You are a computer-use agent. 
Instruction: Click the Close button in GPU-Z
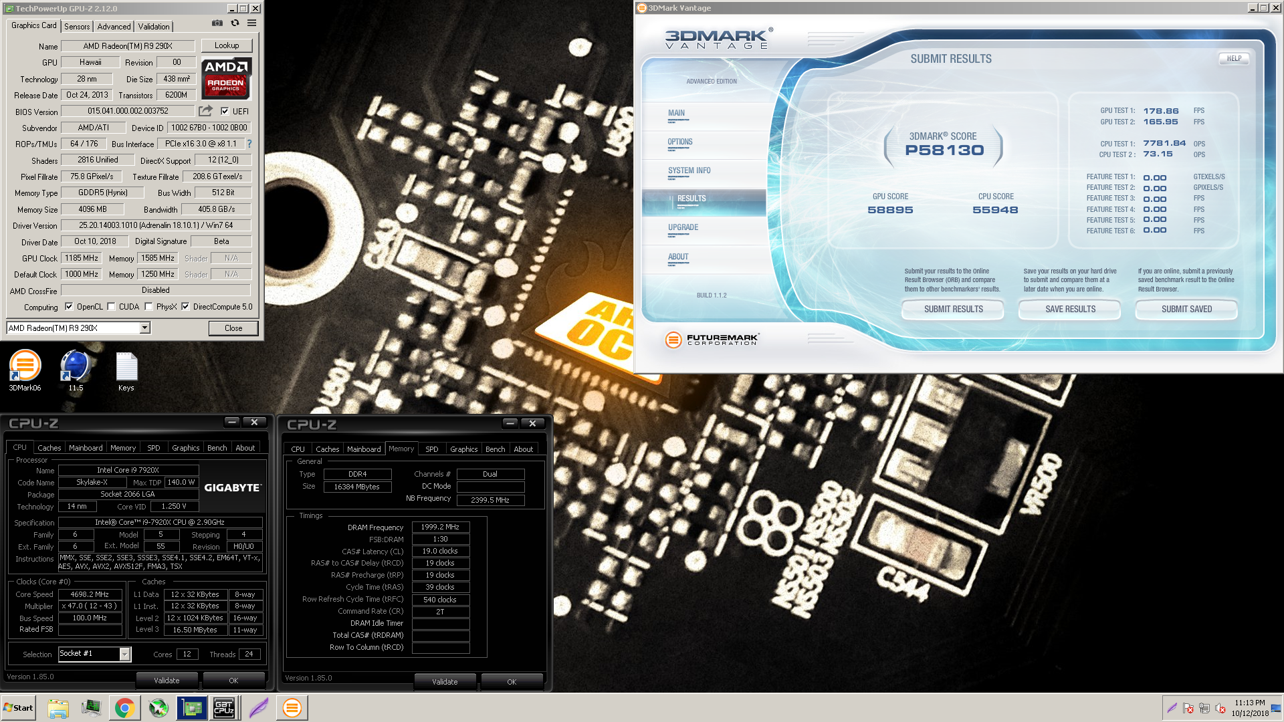[233, 328]
